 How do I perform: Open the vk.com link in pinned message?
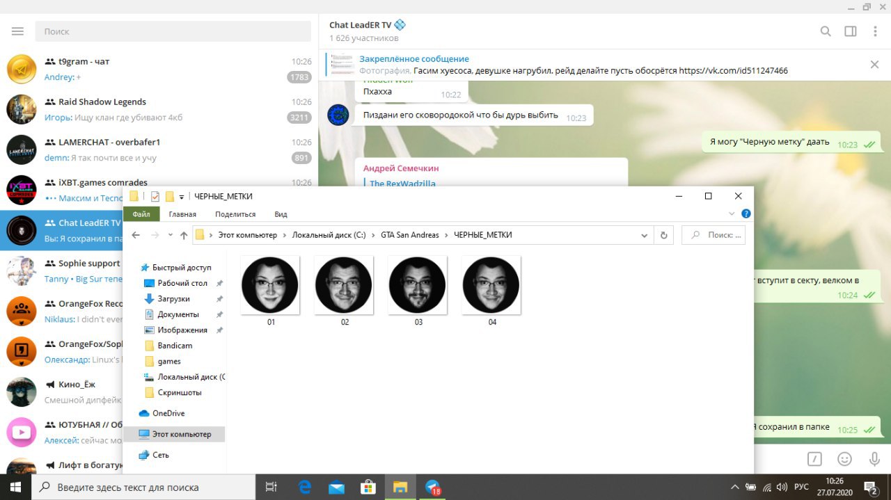(734, 71)
